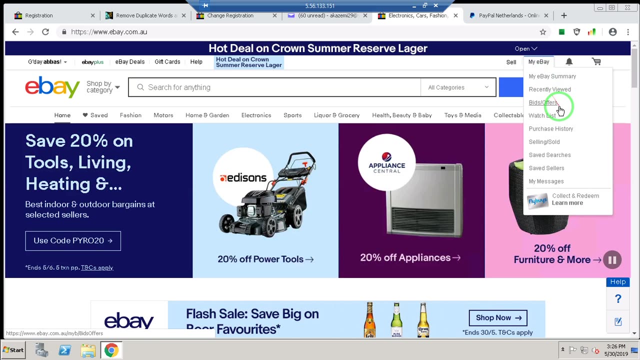Select Selling/Sold in the menu

point(544,142)
